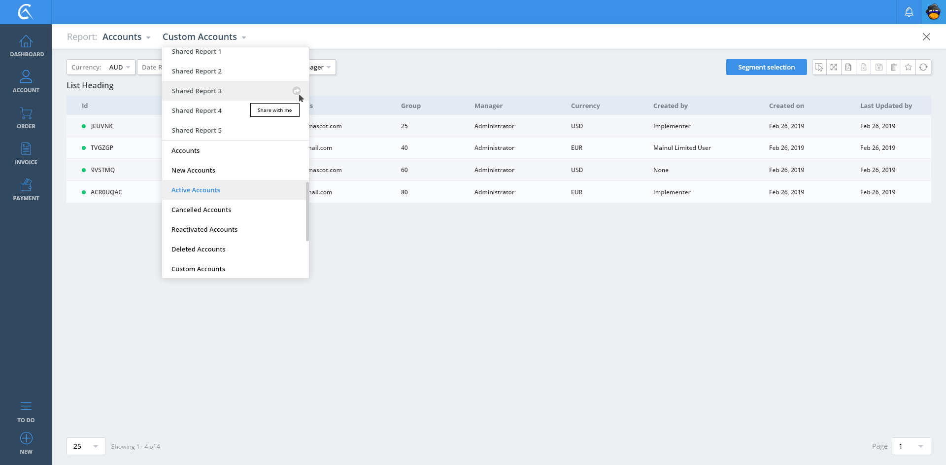946x465 pixels.
Task: Open the To Do list
Action: click(x=26, y=411)
